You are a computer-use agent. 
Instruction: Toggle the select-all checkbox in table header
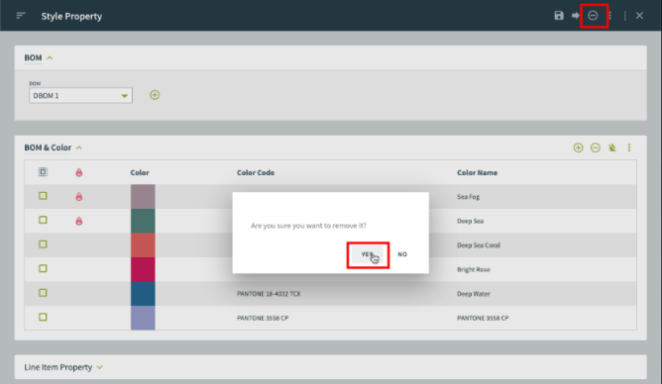(x=43, y=172)
